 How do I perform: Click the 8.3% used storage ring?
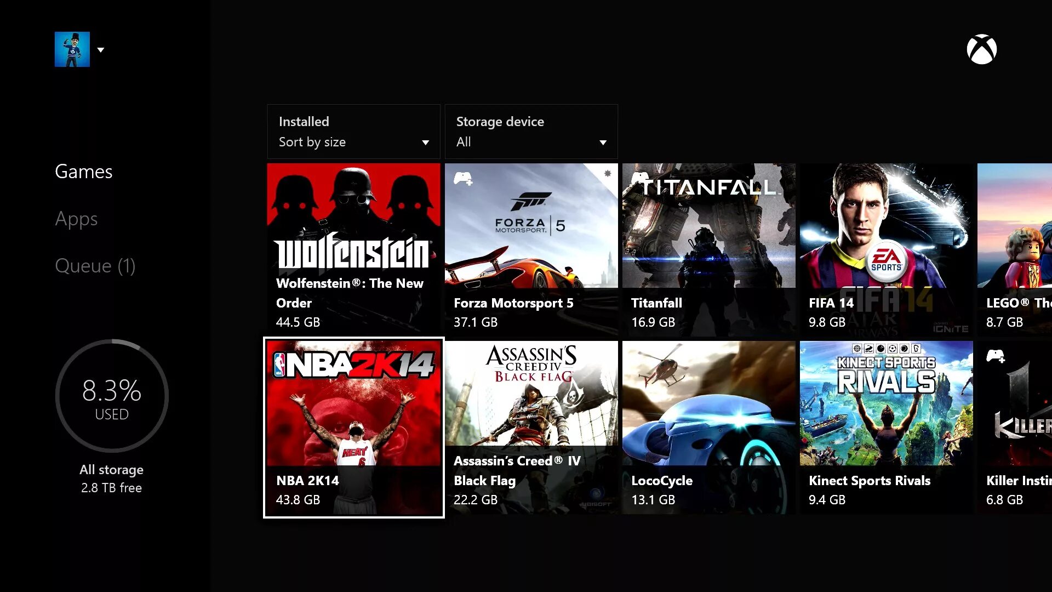pos(112,396)
